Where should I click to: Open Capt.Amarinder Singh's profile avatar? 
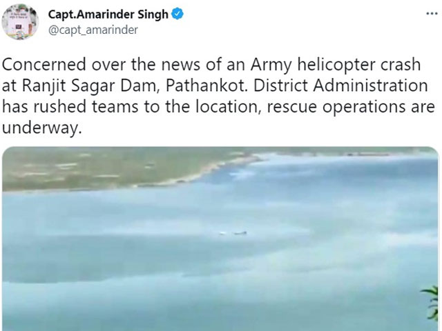click(20, 21)
